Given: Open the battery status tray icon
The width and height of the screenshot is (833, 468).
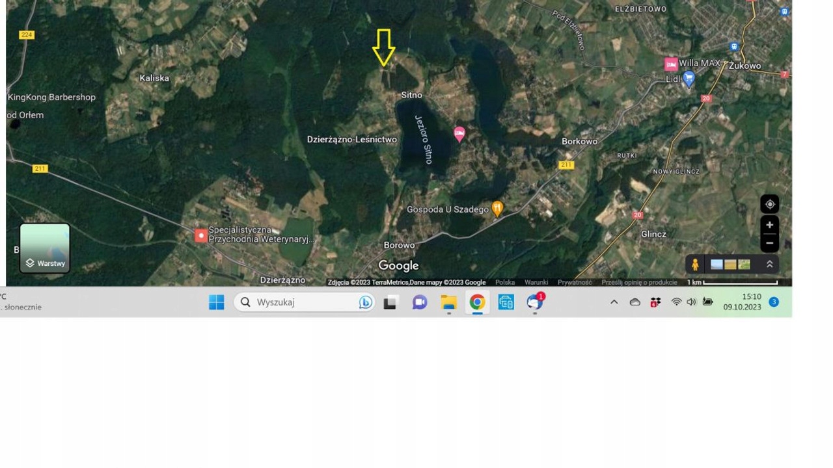Looking at the screenshot, I should click(707, 302).
